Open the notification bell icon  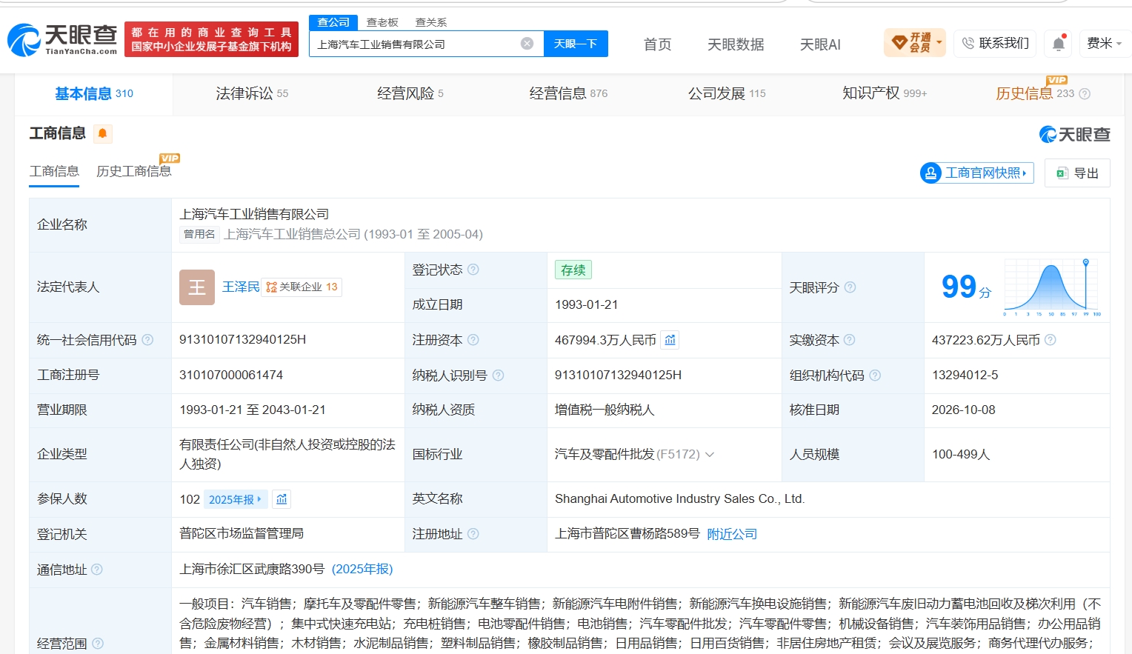coord(1059,44)
